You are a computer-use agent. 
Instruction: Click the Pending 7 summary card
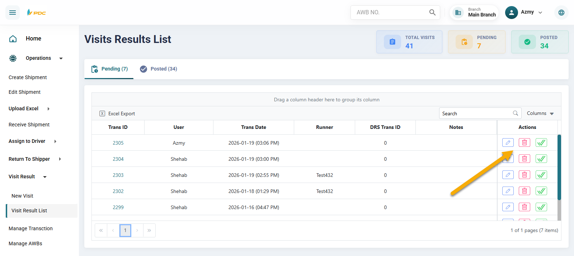[477, 42]
